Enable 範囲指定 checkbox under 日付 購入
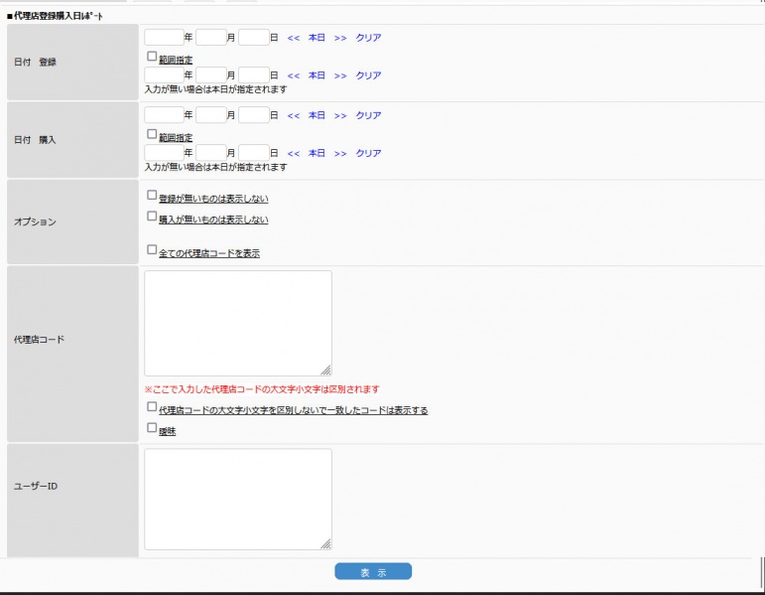765x595 pixels. 152,134
